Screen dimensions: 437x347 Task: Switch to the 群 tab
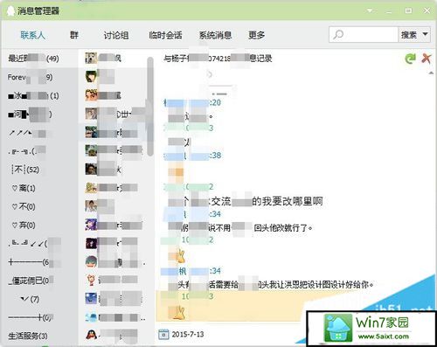click(x=74, y=35)
